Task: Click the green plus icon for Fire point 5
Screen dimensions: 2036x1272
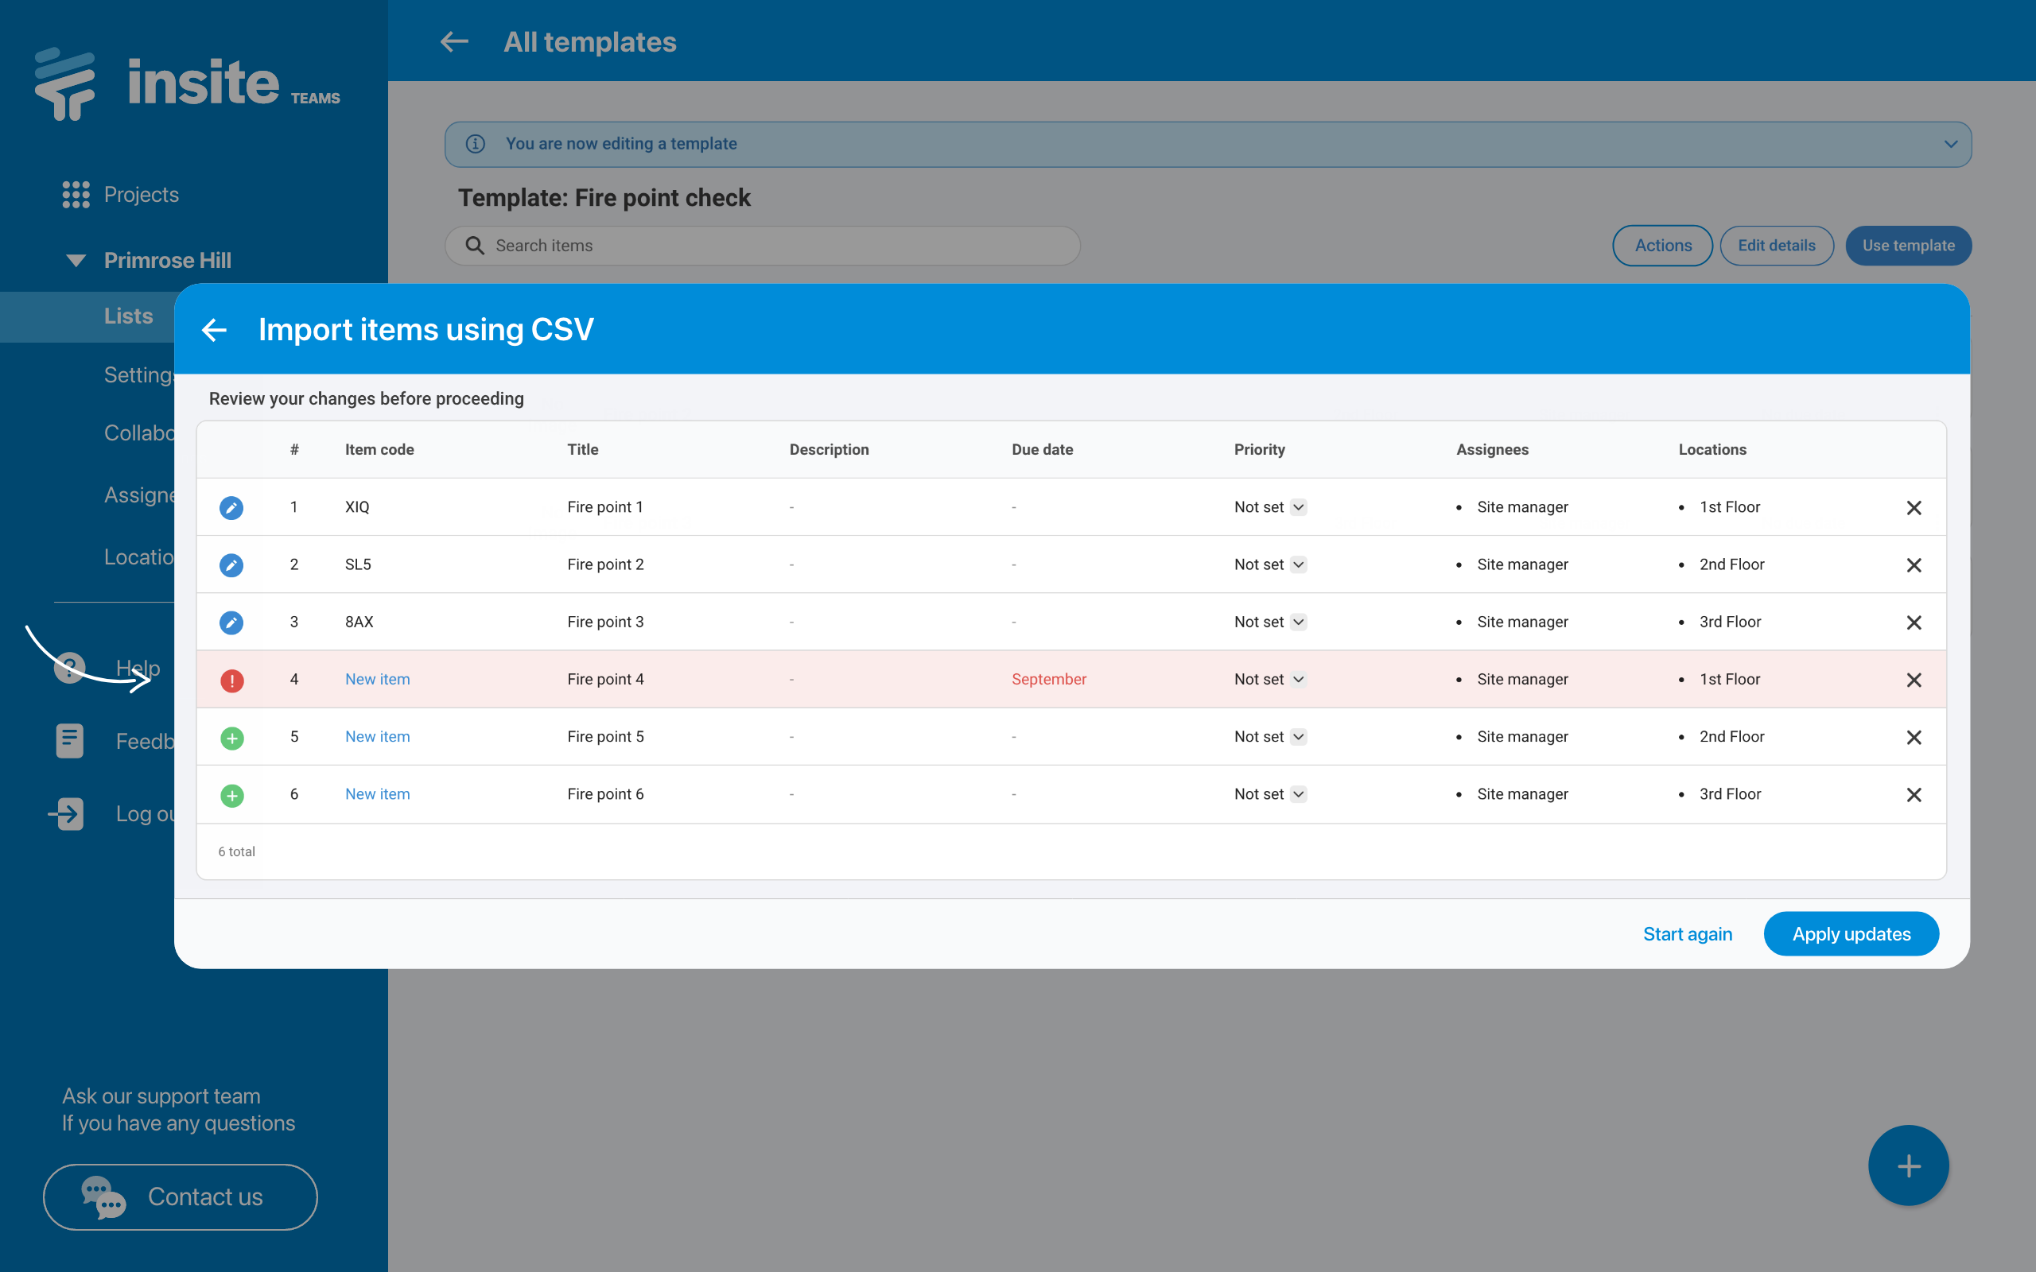Action: tap(232, 738)
